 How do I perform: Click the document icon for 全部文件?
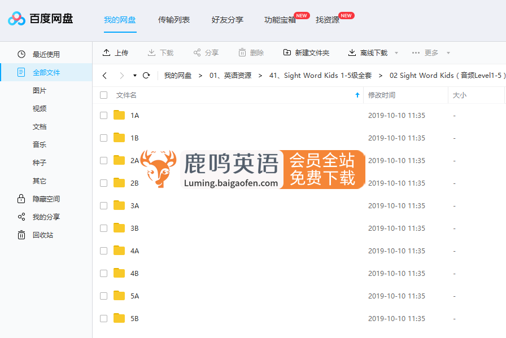coord(21,72)
